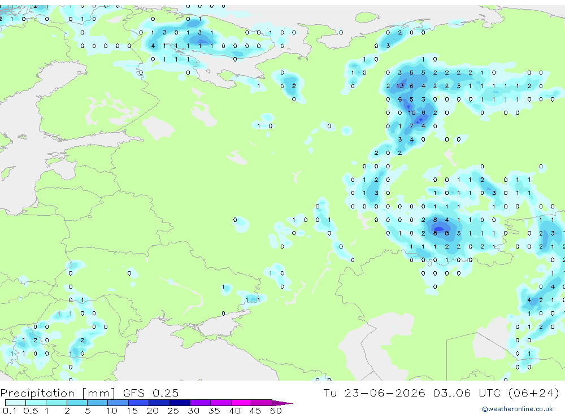Click the above-50 mm arrow tip of the legend
The height and width of the screenshot is (414, 565).
[282, 403]
